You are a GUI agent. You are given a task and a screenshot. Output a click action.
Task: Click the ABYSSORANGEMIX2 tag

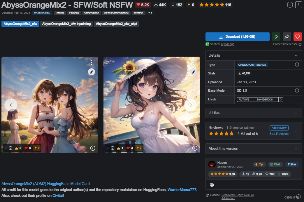pos(116,13)
